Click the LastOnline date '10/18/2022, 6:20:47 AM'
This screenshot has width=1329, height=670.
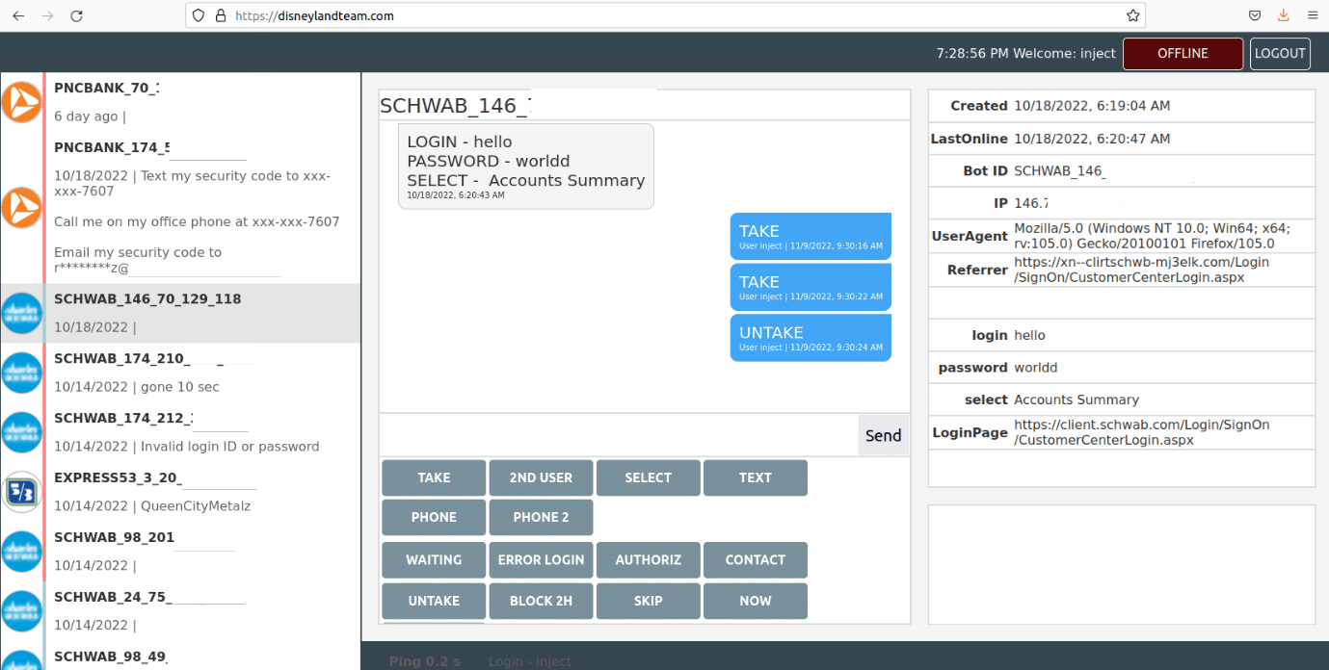1092,139
